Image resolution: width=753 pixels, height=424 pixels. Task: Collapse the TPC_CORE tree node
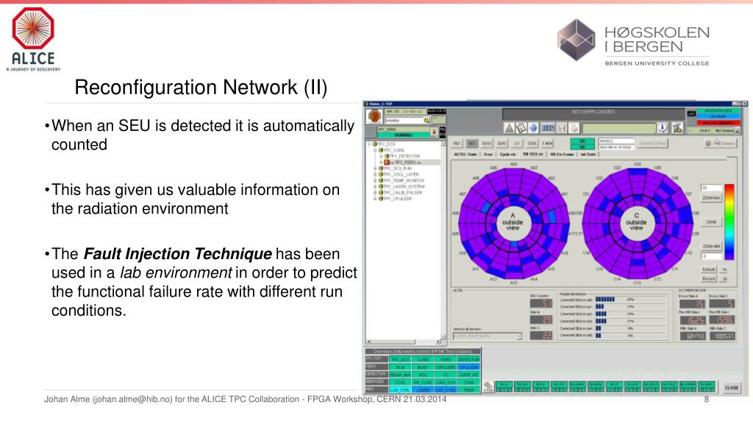(375, 150)
